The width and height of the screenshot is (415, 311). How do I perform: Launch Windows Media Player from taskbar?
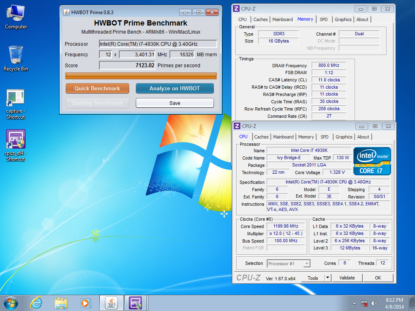[x=86, y=303]
